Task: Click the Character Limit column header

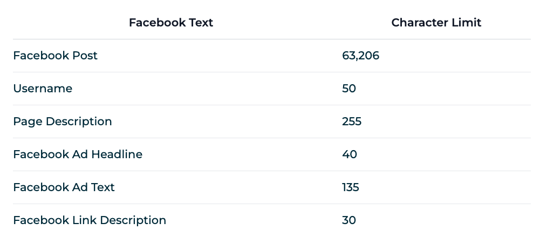Action: (x=436, y=23)
